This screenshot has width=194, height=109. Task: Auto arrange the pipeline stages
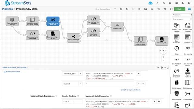pos(152,9)
